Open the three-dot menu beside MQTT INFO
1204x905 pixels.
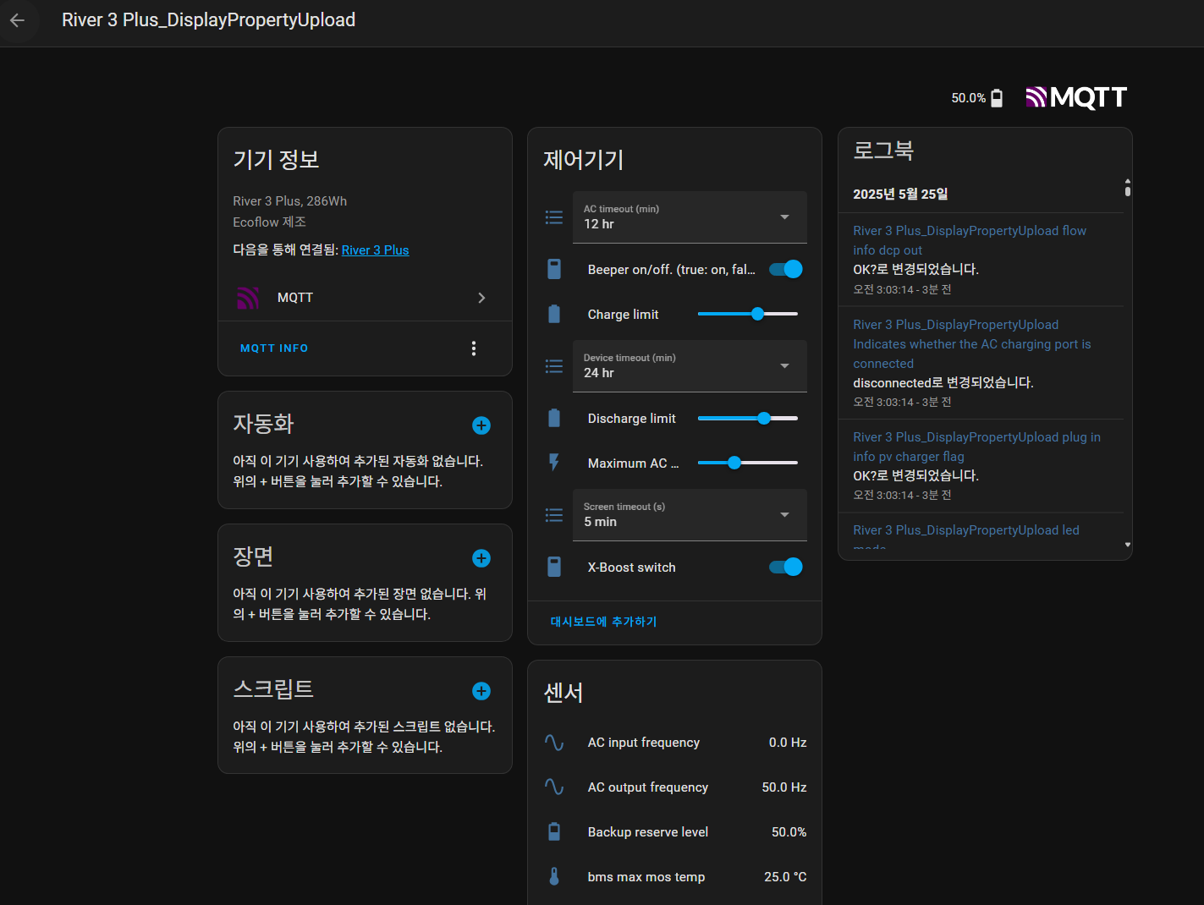(474, 348)
